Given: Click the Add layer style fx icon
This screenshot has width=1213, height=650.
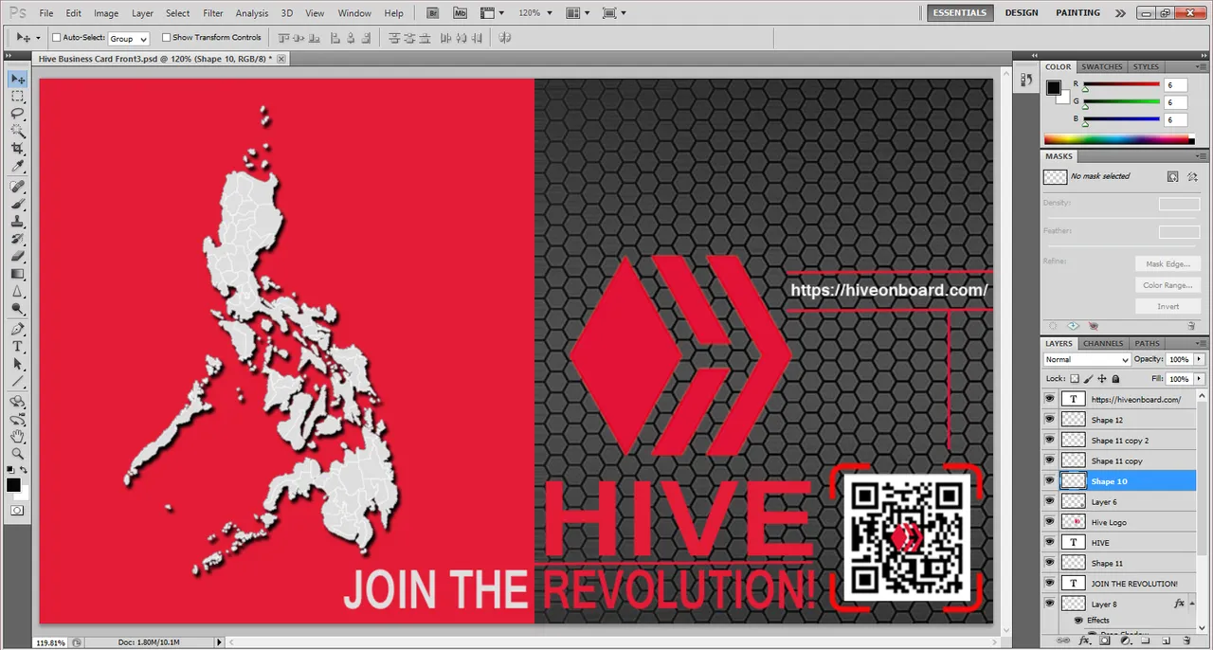Looking at the screenshot, I should coord(1084,641).
